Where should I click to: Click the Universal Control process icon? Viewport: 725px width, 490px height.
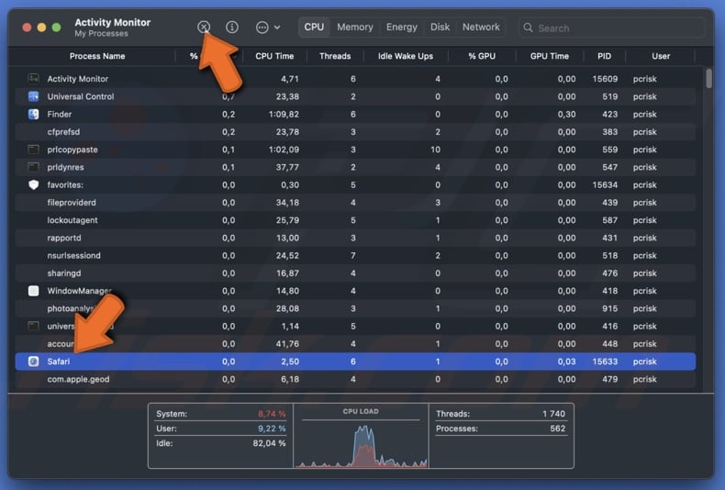[x=34, y=96]
